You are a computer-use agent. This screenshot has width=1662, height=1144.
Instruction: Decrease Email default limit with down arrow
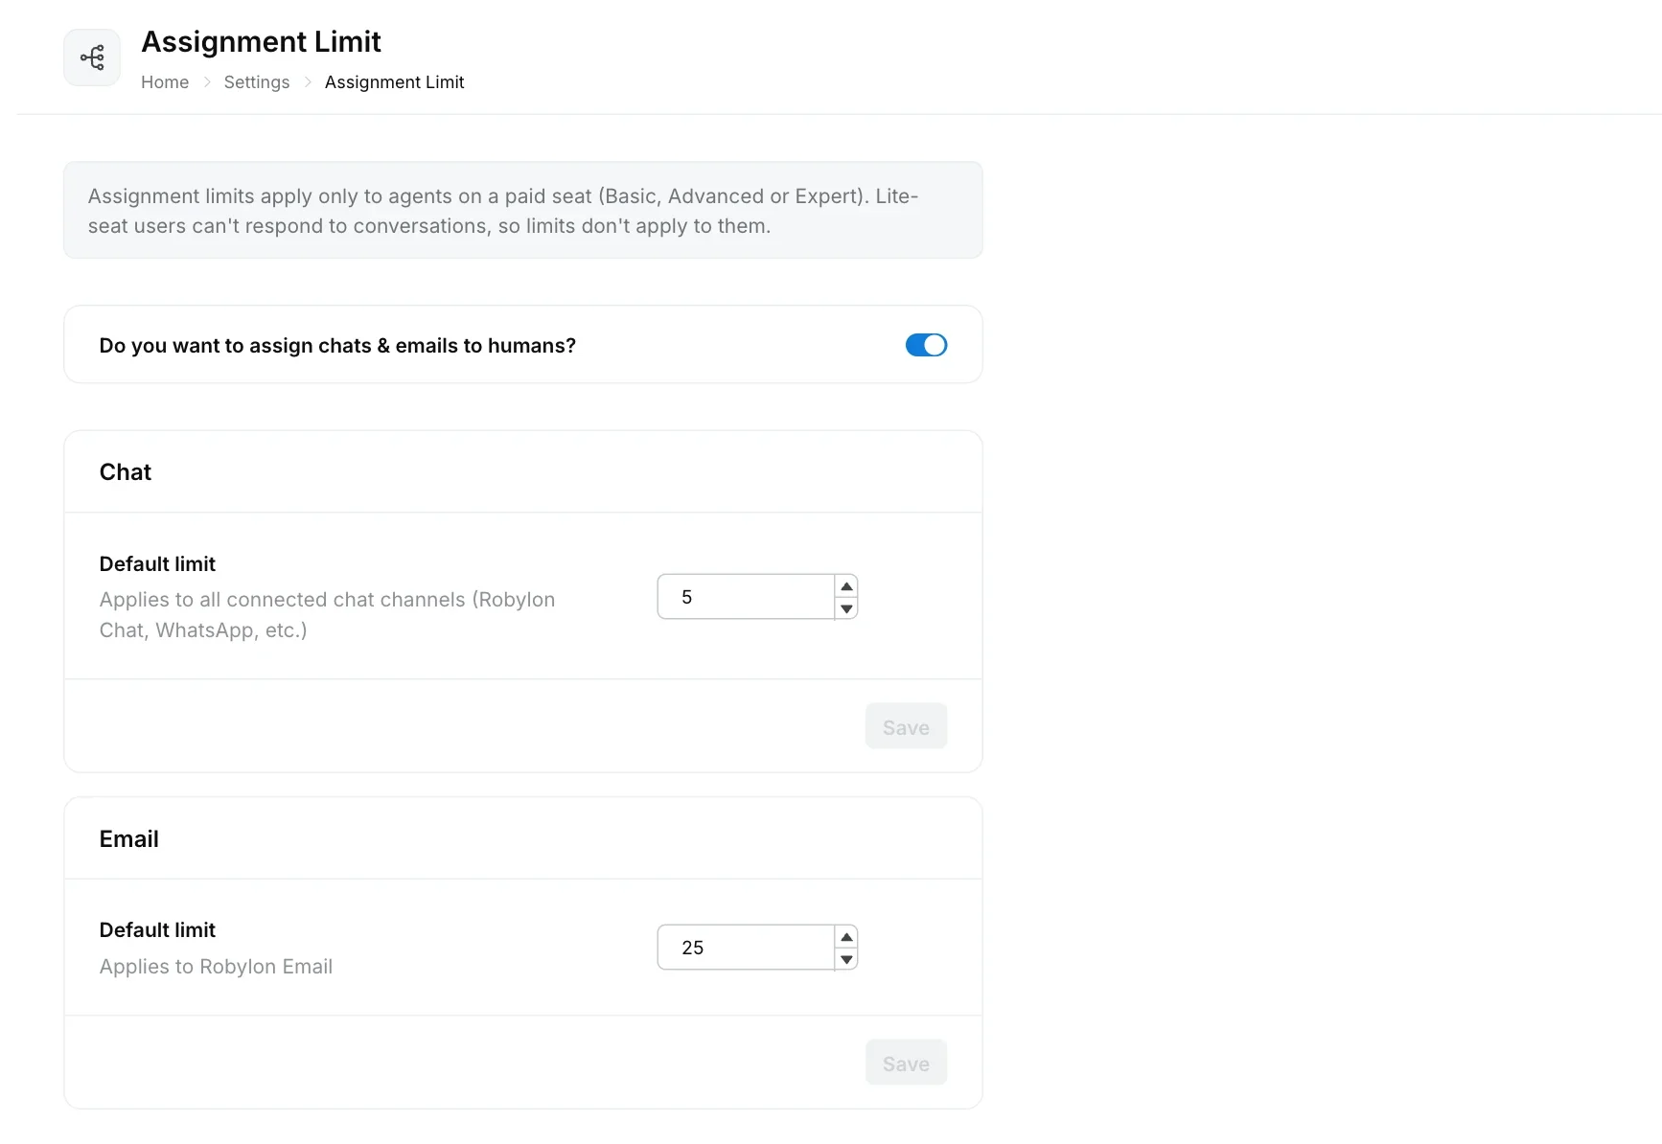pos(846,959)
